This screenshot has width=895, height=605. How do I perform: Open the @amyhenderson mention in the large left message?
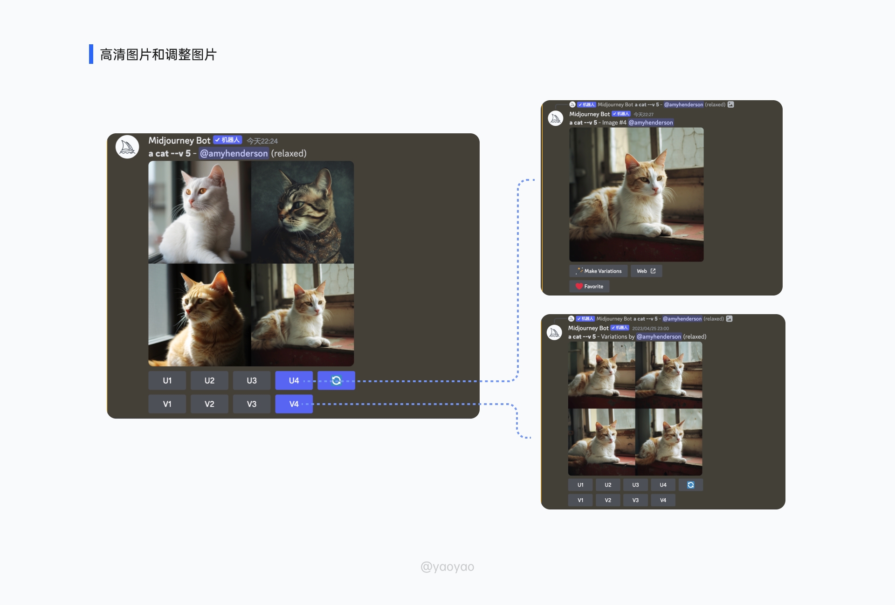coord(234,153)
